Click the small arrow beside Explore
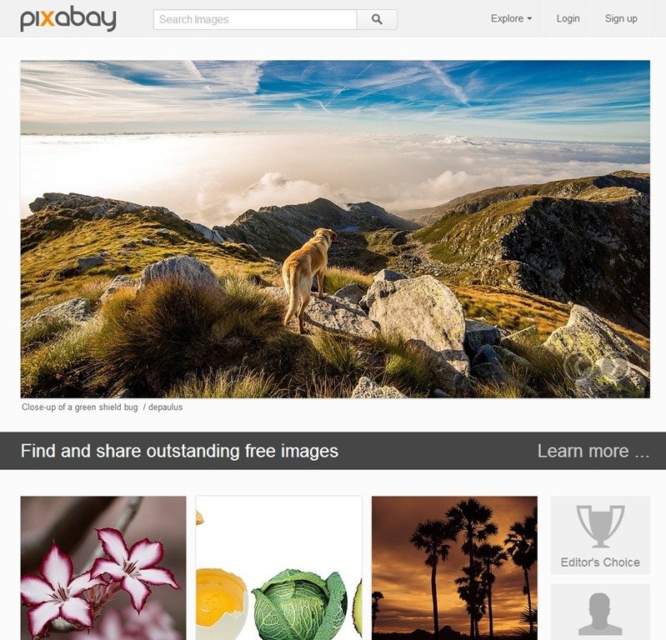Viewport: 666px width, 640px height. coord(529,18)
